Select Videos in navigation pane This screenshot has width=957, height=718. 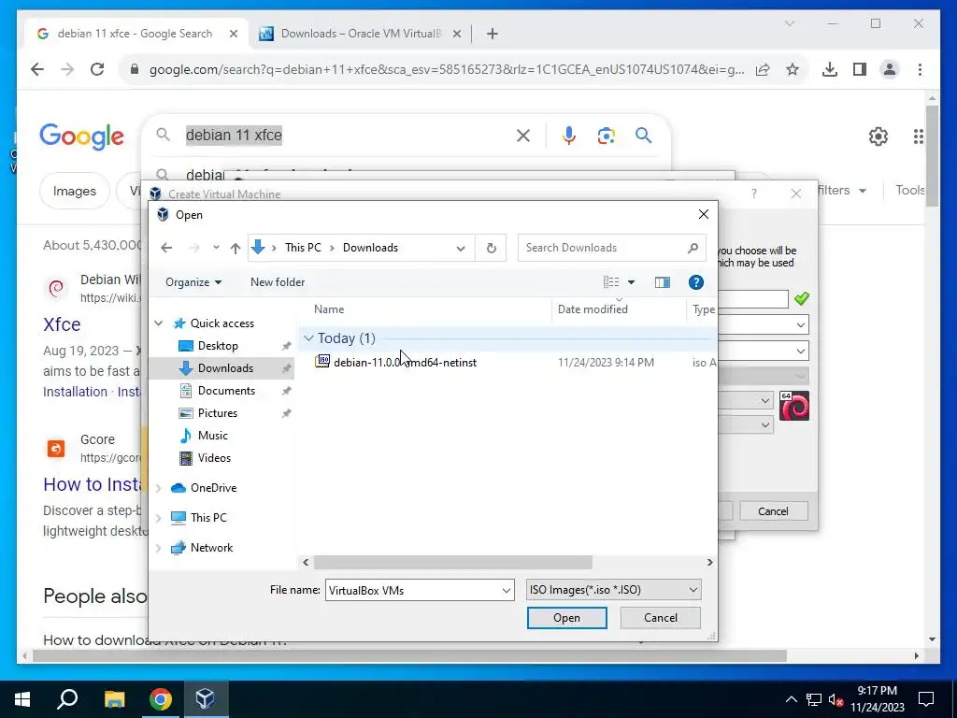(x=214, y=458)
